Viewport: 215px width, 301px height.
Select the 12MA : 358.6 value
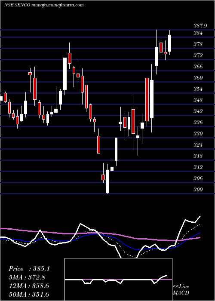point(29,286)
